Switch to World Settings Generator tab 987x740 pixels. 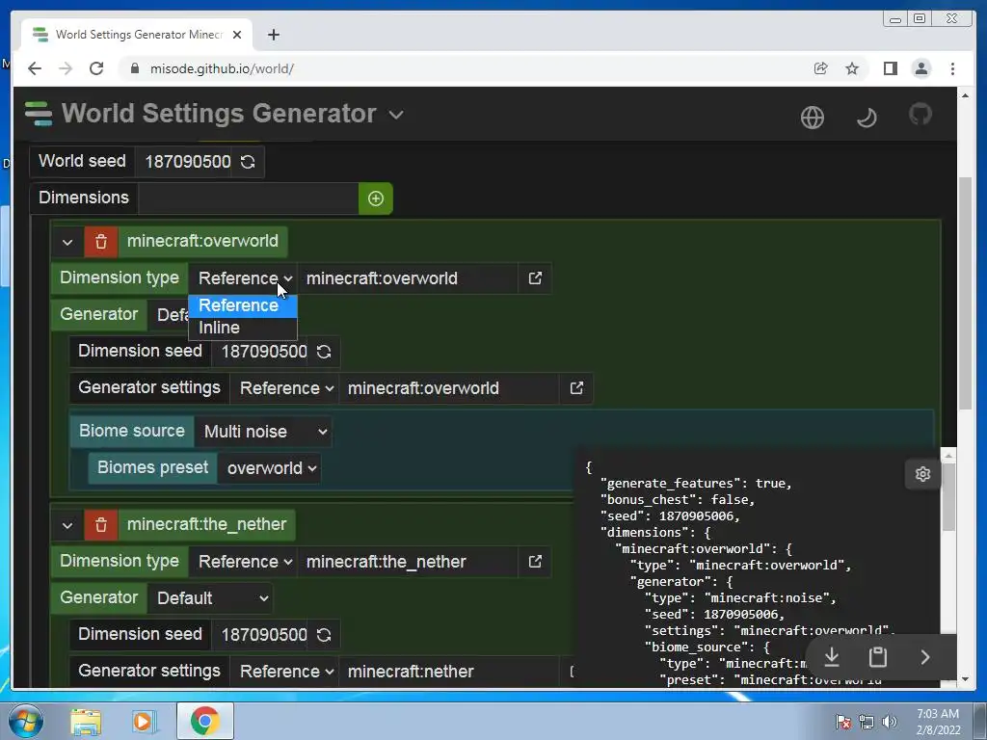click(137, 35)
